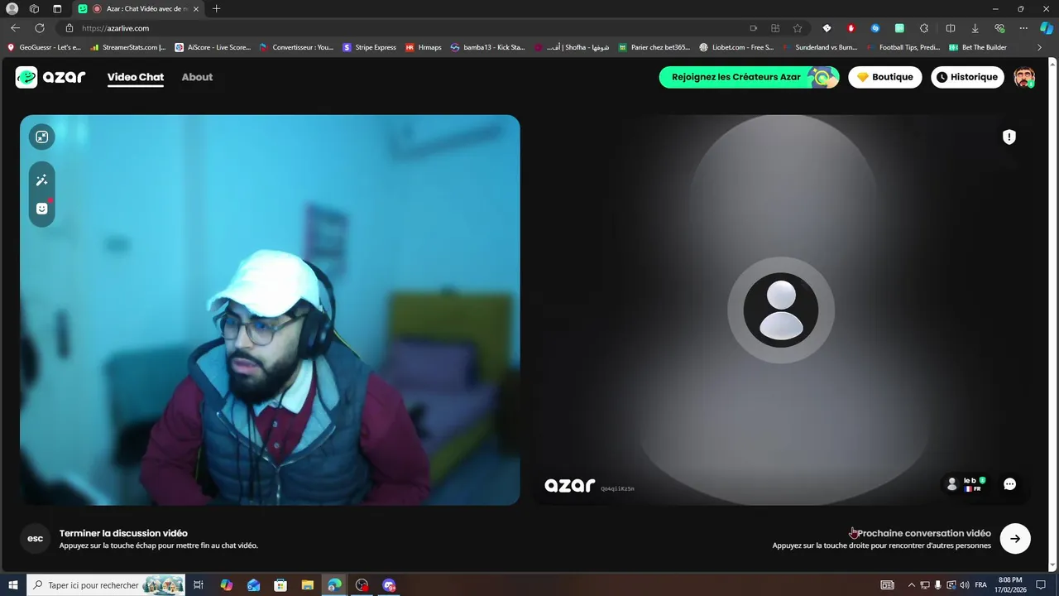1059x596 pixels.
Task: Open the dice-shaped extension icon
Action: (x=827, y=28)
